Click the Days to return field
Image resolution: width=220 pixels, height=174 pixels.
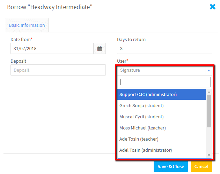pyautogui.click(x=164, y=48)
